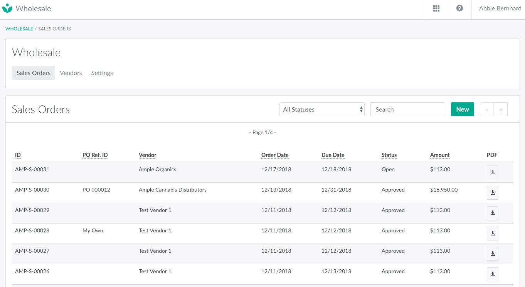Click the New sales order button
Viewport: 525px width, 287px height.
point(462,109)
